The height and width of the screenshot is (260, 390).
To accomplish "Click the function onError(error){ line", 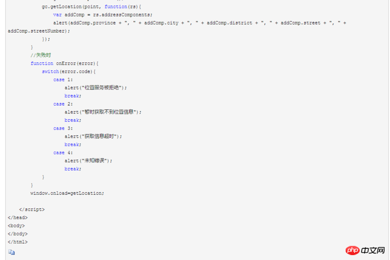I will (64, 64).
